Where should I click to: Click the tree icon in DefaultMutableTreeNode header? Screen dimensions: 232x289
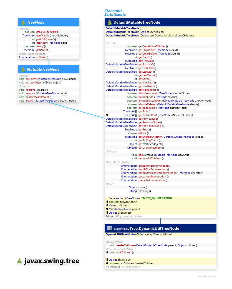tap(110, 22)
